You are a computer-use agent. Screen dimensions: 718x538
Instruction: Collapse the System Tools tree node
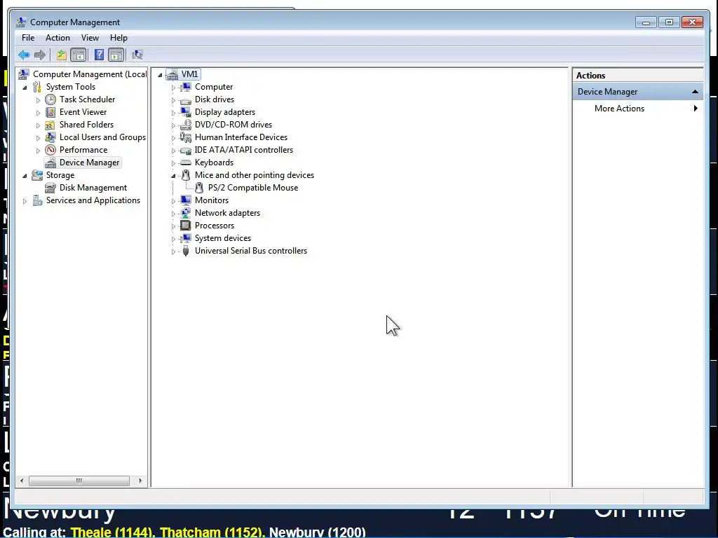[25, 88]
